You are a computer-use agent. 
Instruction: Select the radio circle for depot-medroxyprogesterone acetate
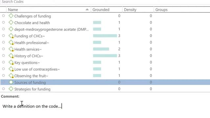coord(4,29)
